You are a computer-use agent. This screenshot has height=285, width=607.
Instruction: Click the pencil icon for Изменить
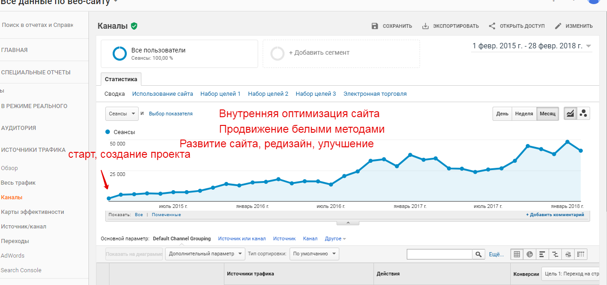click(558, 26)
